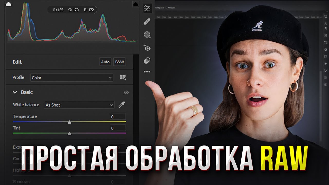
Task: Select the Edit sliders tool icon
Action: point(147,8)
